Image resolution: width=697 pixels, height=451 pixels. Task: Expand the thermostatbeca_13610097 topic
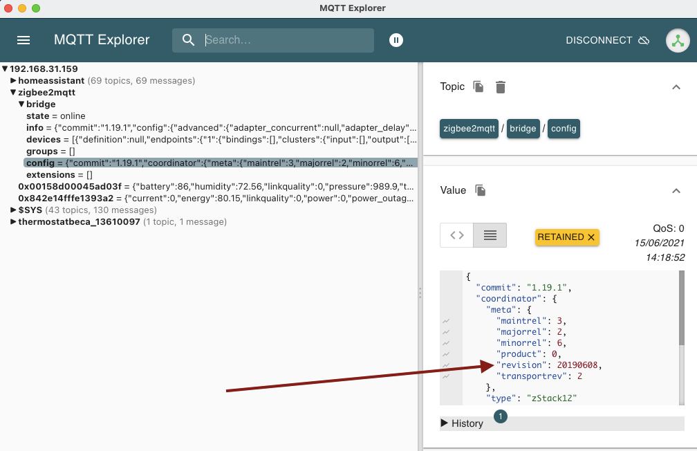(x=13, y=221)
